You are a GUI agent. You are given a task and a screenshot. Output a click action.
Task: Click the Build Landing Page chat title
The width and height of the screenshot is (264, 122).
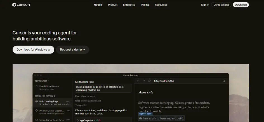pos(84,82)
